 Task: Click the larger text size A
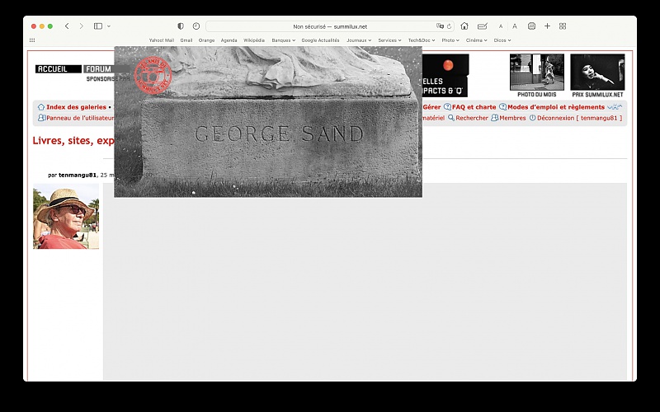coord(515,26)
